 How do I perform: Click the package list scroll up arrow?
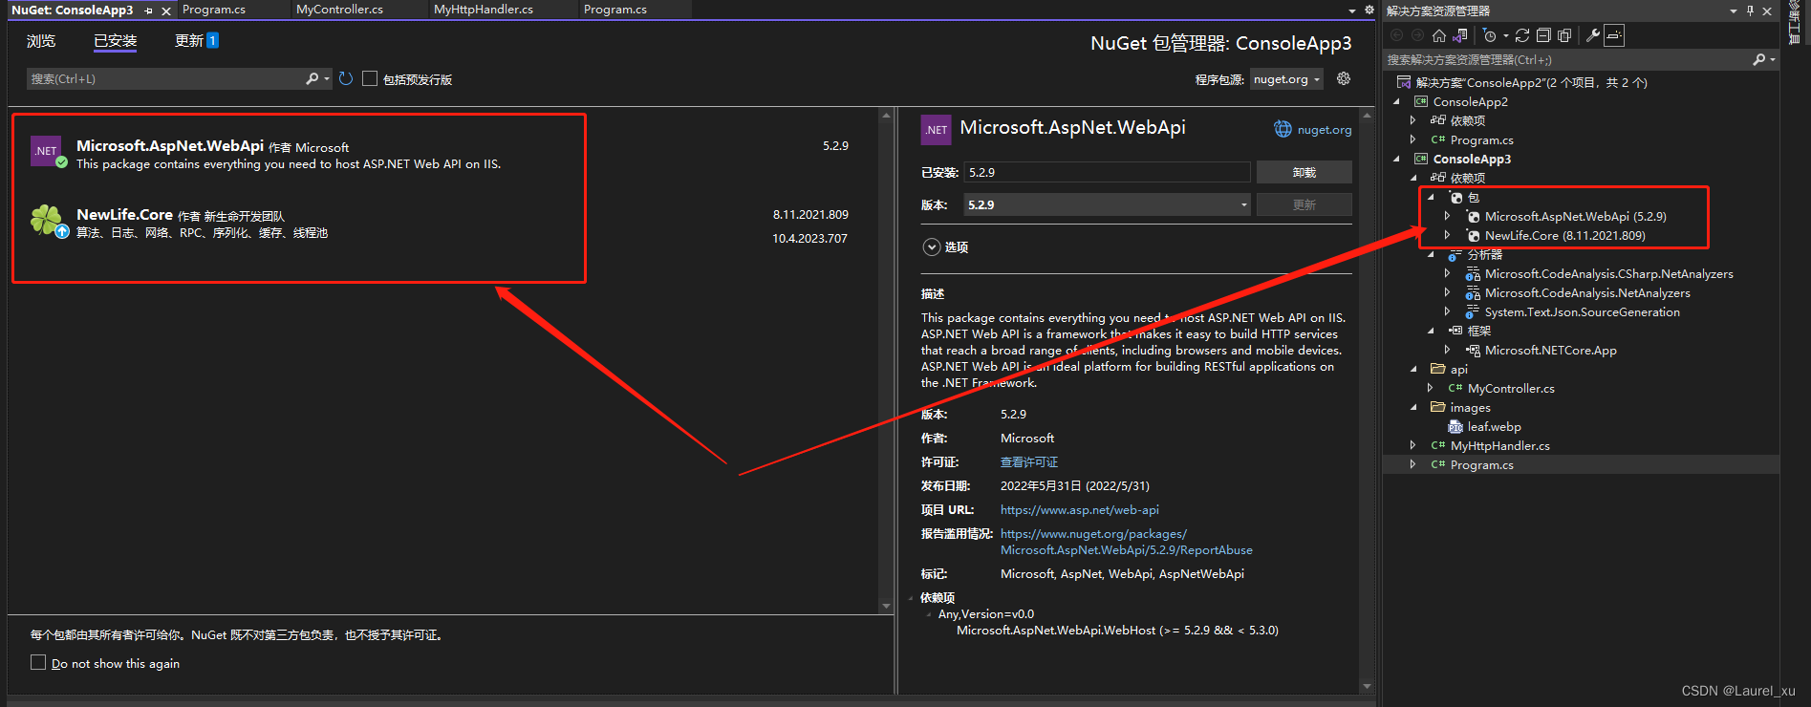[x=886, y=115]
